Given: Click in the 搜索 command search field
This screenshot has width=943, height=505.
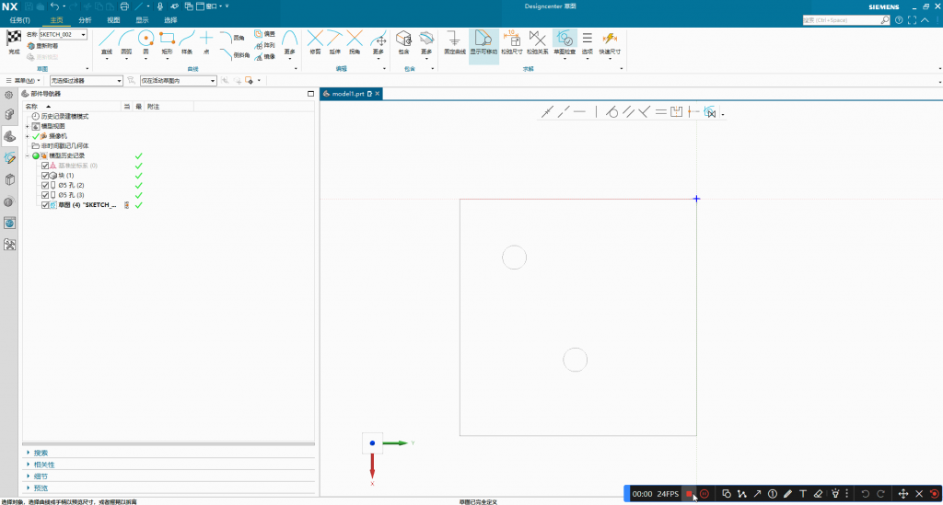Looking at the screenshot, I should [842, 20].
